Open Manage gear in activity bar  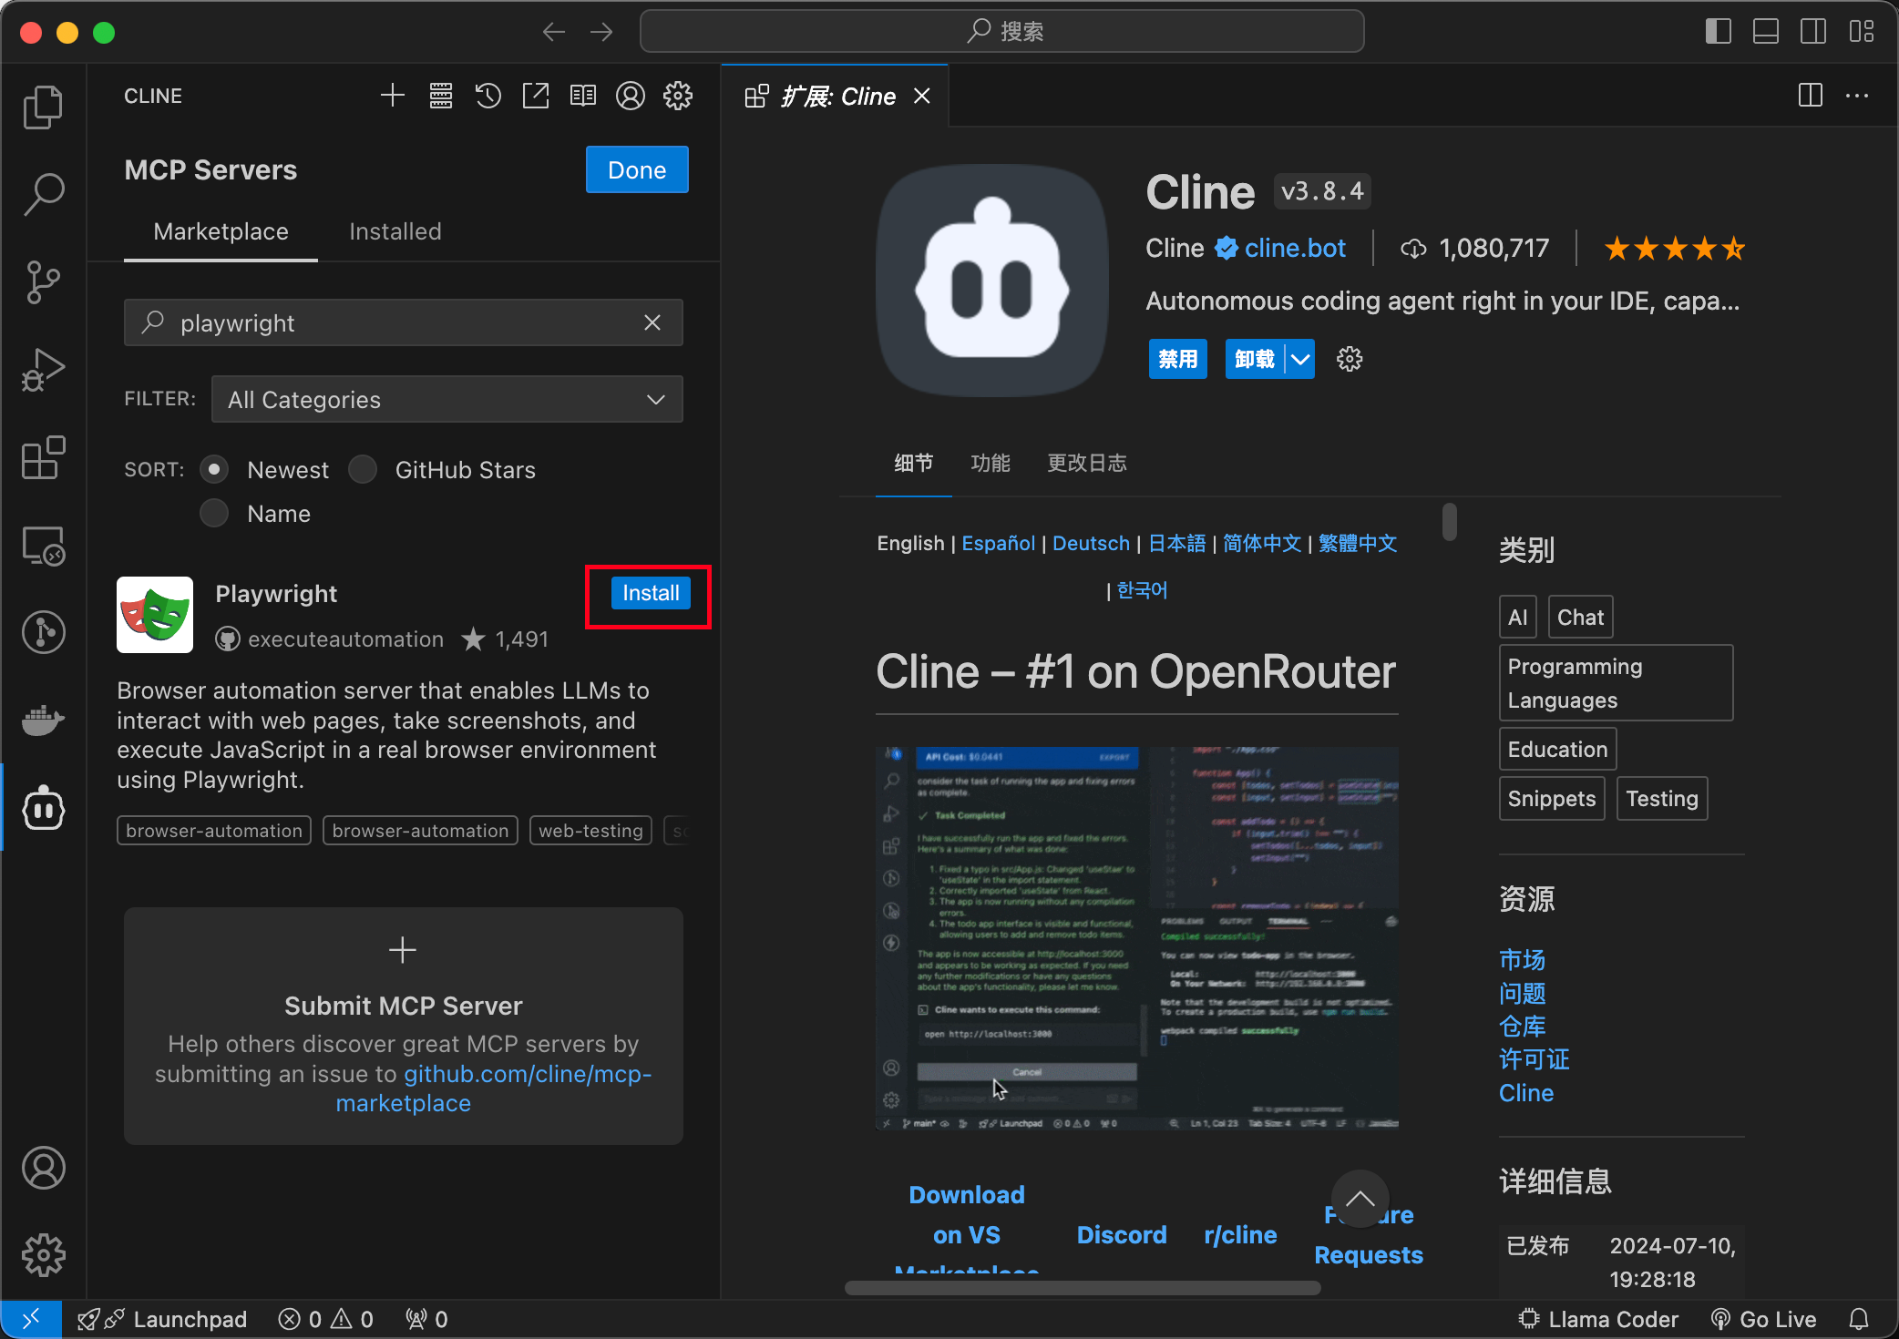click(43, 1255)
